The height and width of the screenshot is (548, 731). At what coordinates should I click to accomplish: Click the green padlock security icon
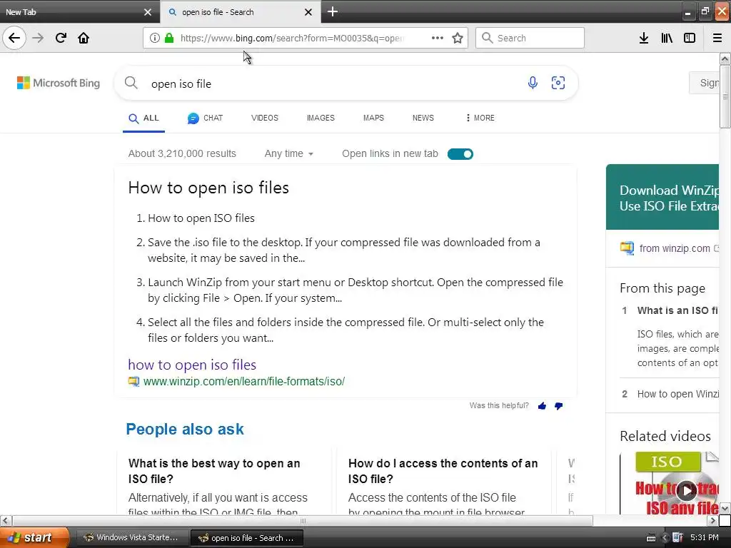tap(170, 38)
